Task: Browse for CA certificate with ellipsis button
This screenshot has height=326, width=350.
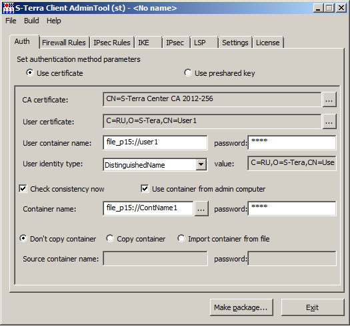Action: pyautogui.click(x=329, y=100)
